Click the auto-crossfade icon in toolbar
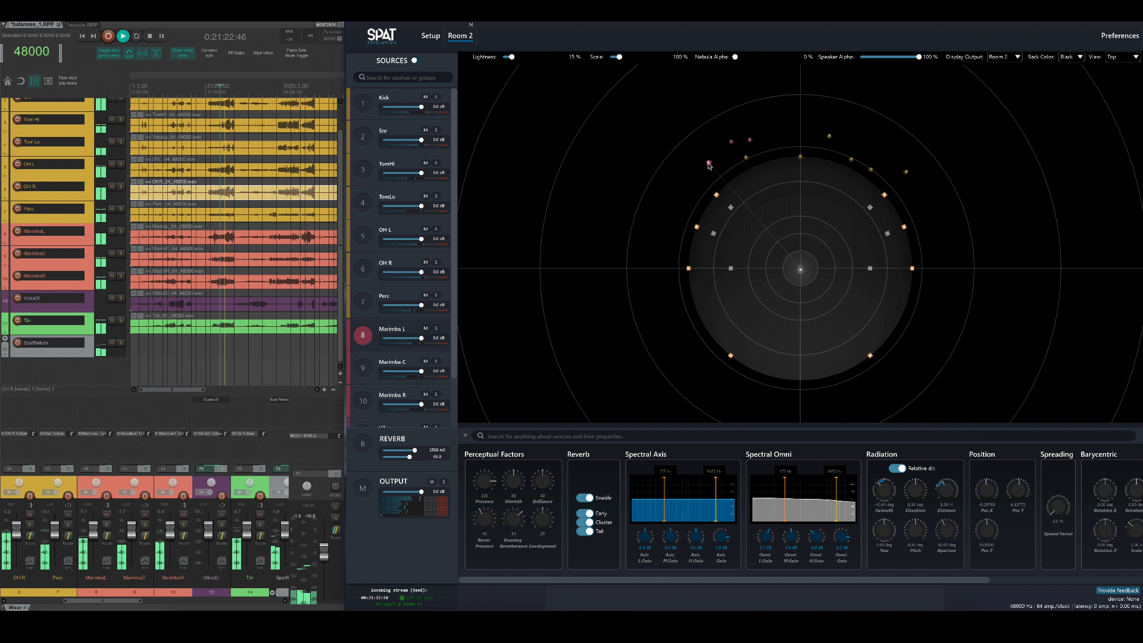 [156, 54]
